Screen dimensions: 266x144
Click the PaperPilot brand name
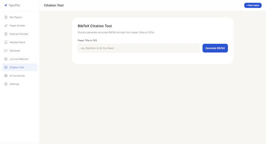[14, 5]
